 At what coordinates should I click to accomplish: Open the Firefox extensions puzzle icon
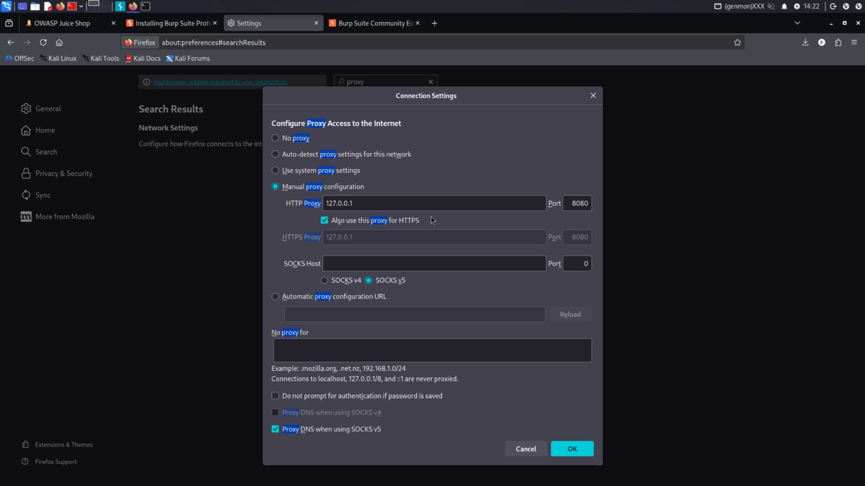(838, 42)
